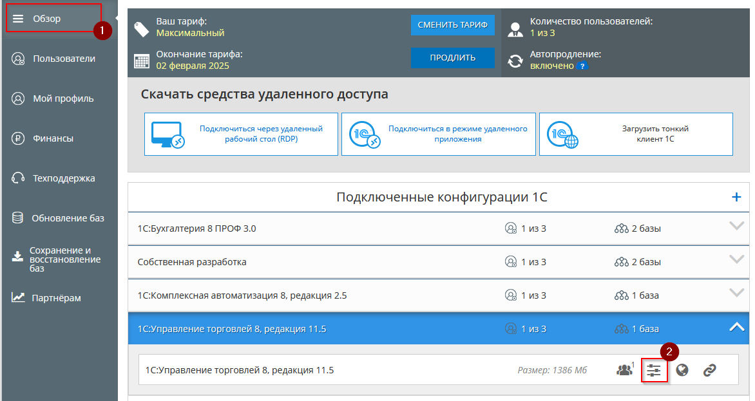Click Размер: 1386 Мб in the base row
This screenshot has height=401, width=755.
pyautogui.click(x=552, y=370)
